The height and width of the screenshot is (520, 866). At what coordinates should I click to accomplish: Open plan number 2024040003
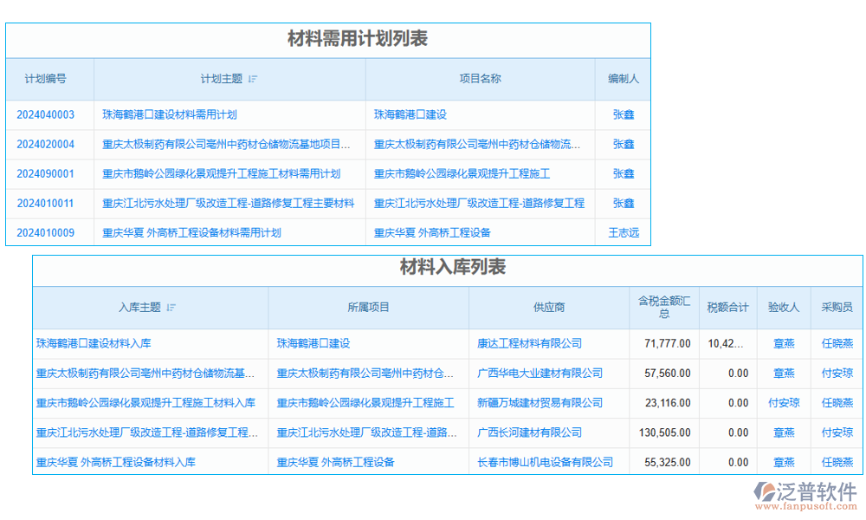click(45, 114)
